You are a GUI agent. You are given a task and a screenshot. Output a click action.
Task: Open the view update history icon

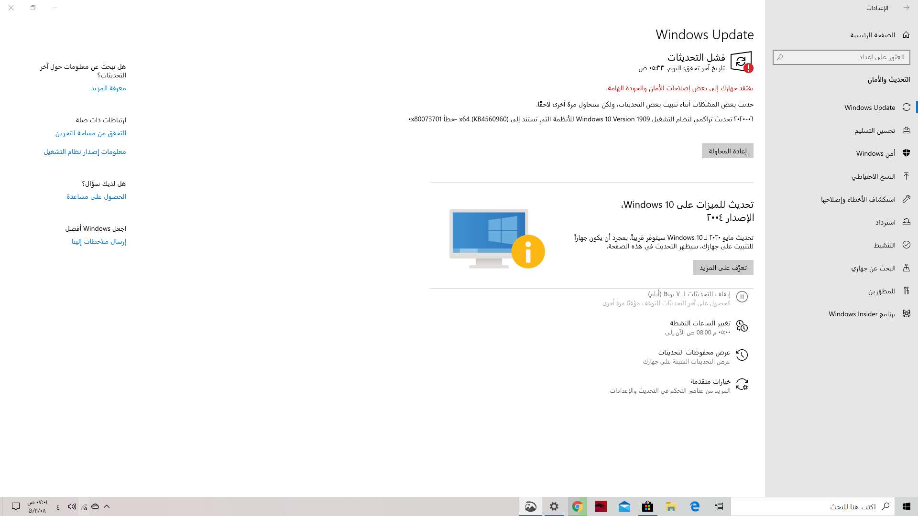(742, 355)
